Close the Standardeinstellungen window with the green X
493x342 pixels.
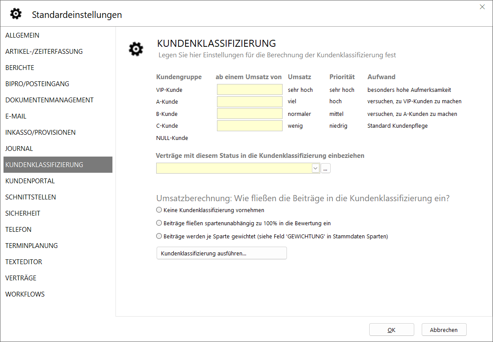482,7
